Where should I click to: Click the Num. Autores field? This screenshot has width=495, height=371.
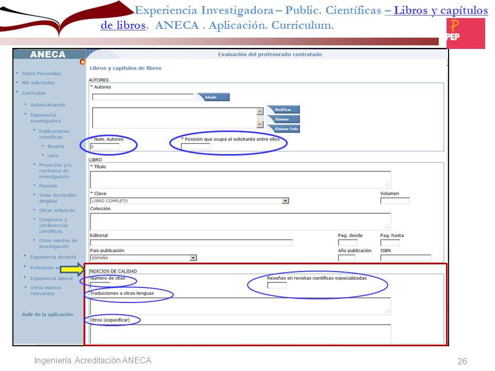pos(105,146)
